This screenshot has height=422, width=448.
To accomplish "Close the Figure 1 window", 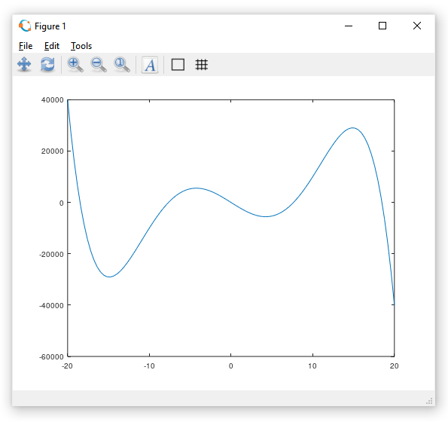I will (x=417, y=26).
